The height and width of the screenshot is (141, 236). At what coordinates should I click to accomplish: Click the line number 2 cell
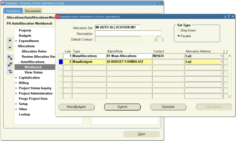point(67,62)
